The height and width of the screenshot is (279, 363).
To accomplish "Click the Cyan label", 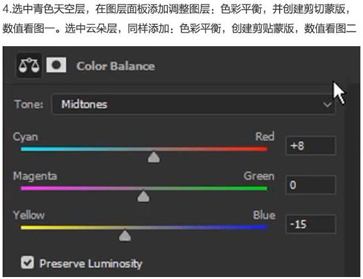I will coord(25,137).
